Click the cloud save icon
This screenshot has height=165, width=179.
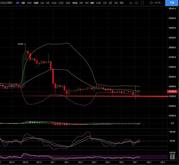(151, 3)
